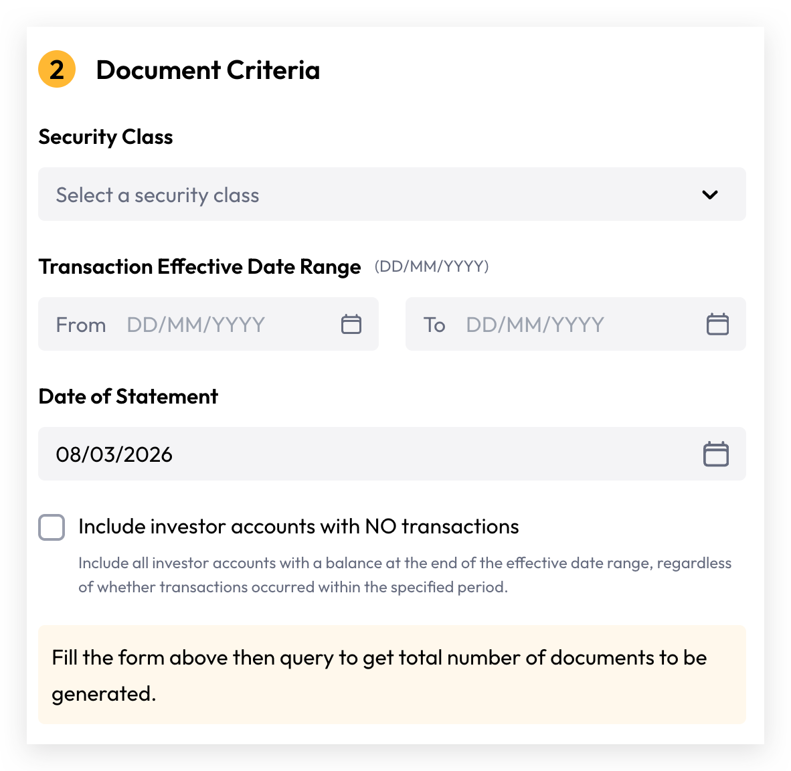
Task: Click the "Include investor accounts with NO transactions" label
Action: 298,527
